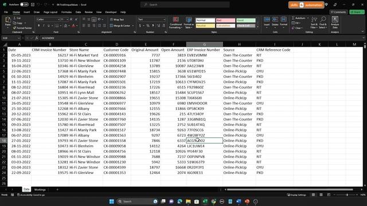The image size is (367, 206).
Task: Click the taskbar Search box
Action: tap(137, 201)
